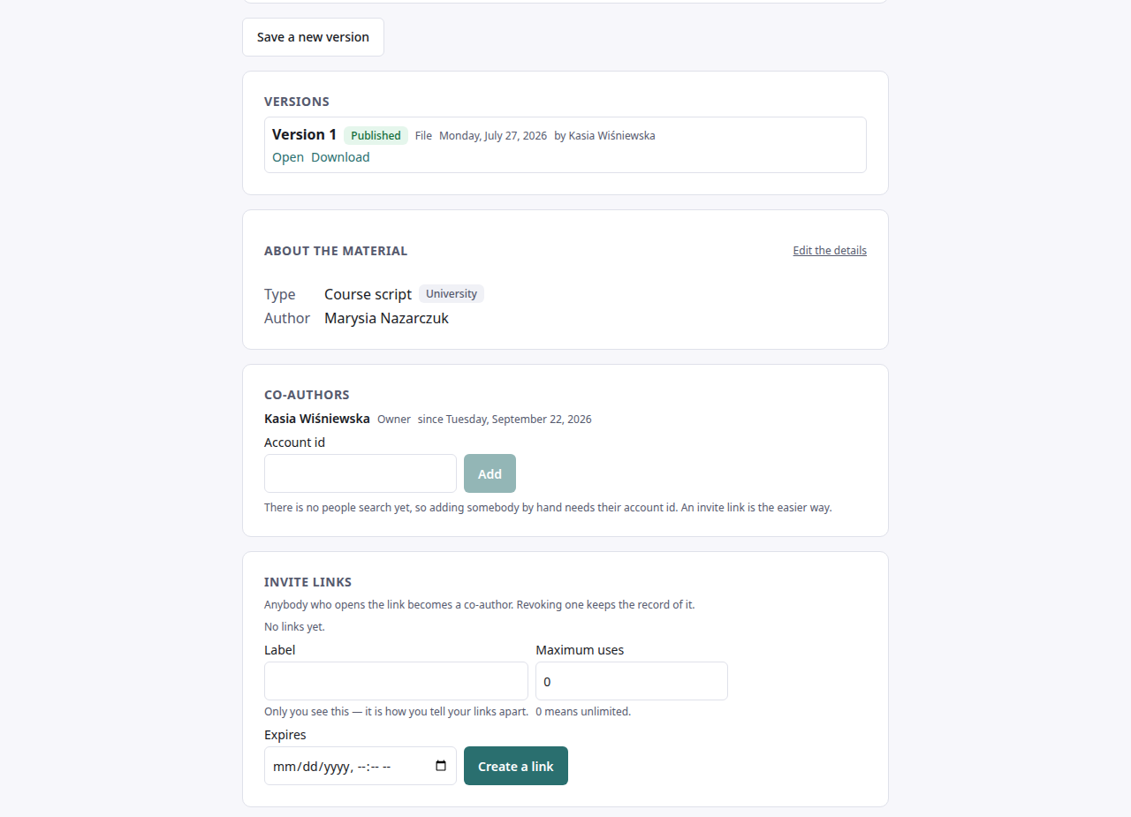Image resolution: width=1131 pixels, height=817 pixels.
Task: Click the CO-AUTHORS section heading
Action: [x=307, y=395]
